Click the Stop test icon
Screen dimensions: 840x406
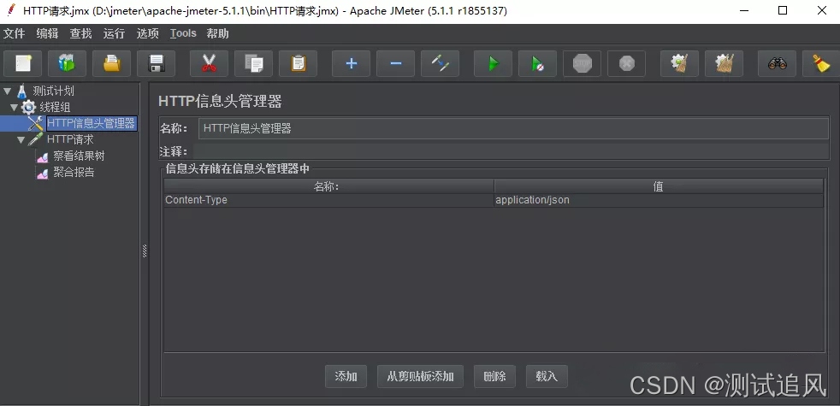point(582,64)
